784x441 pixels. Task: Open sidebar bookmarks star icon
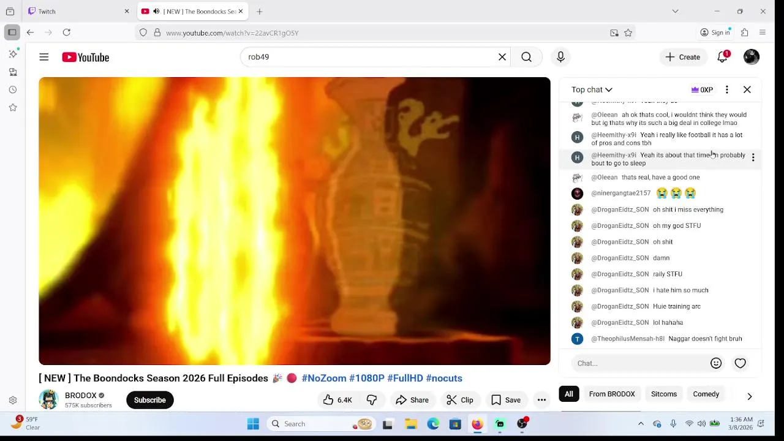click(13, 107)
